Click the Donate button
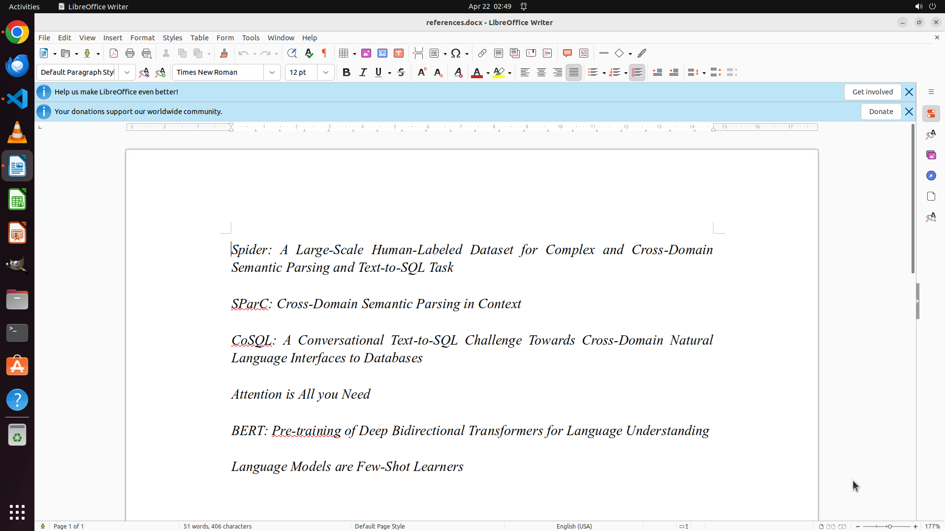 click(x=881, y=112)
